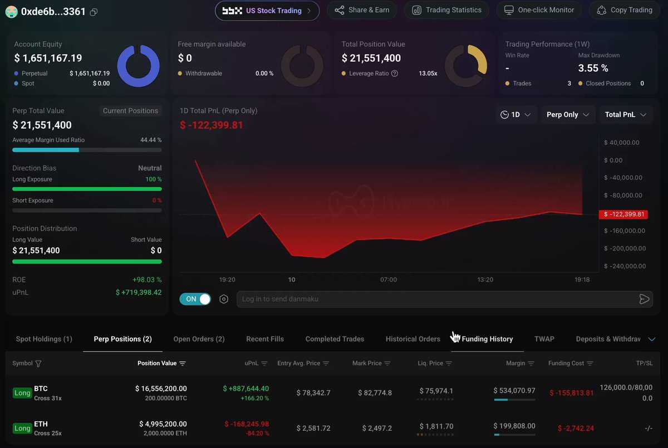The image size is (668, 448).
Task: Open Trading Statistics
Action: (446, 10)
